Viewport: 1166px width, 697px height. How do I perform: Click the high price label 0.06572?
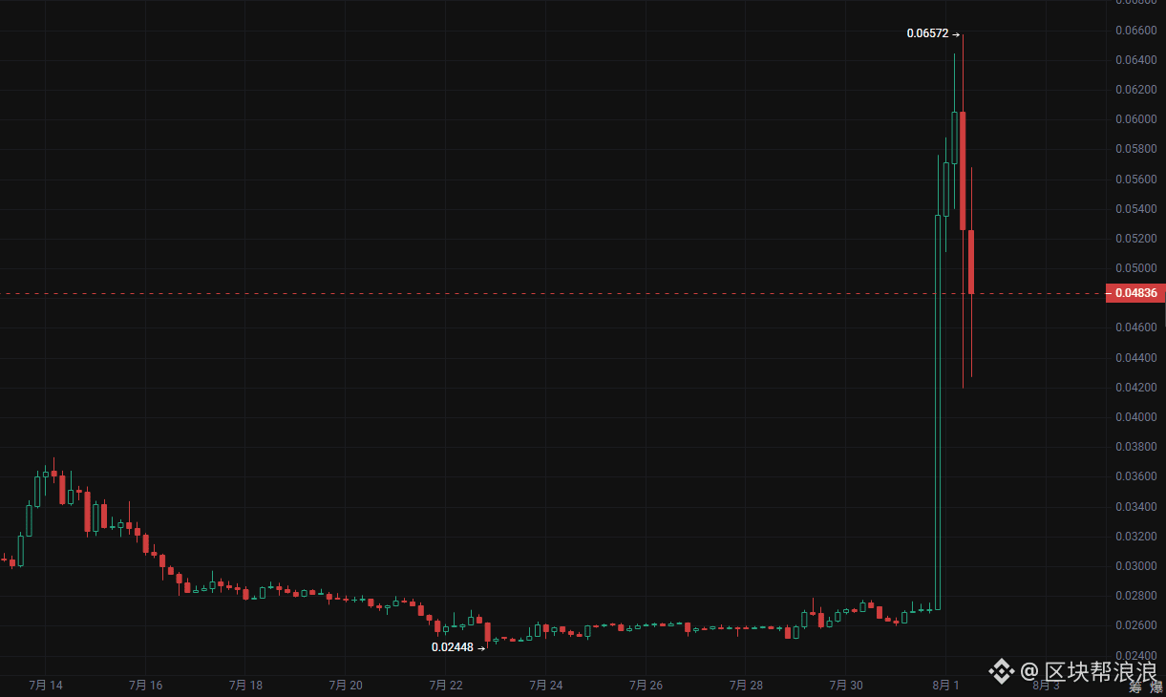[x=927, y=33]
